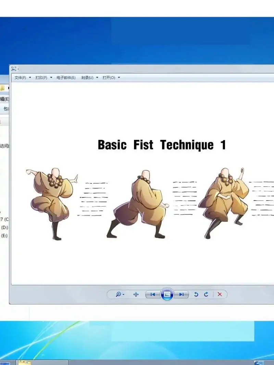Image resolution: width=274 pixels, height=365 pixels.
Task: Select the (E:) drive in Explorer sidebar
Action: click(4, 235)
